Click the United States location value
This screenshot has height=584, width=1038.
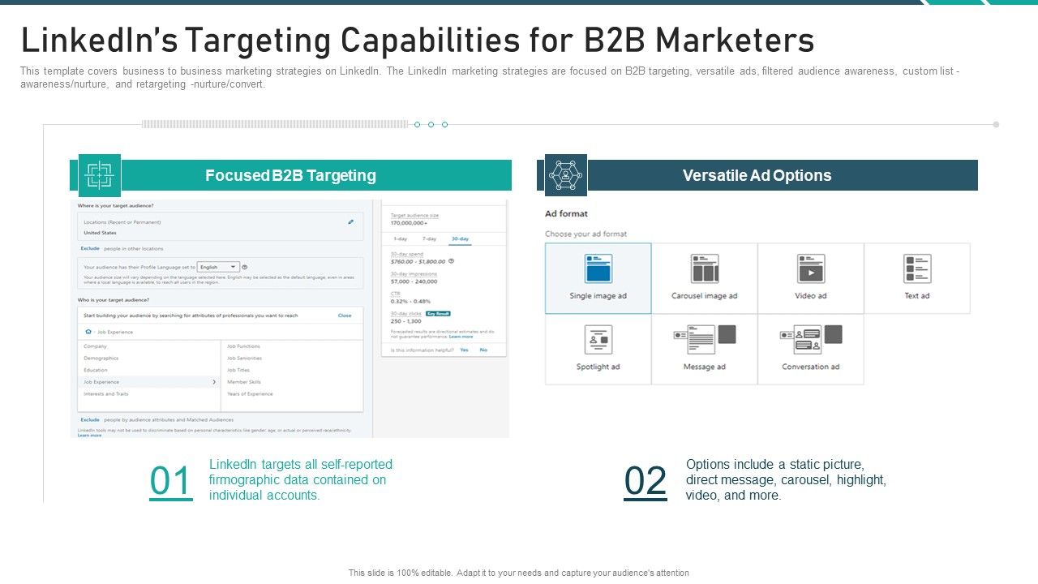click(x=101, y=233)
